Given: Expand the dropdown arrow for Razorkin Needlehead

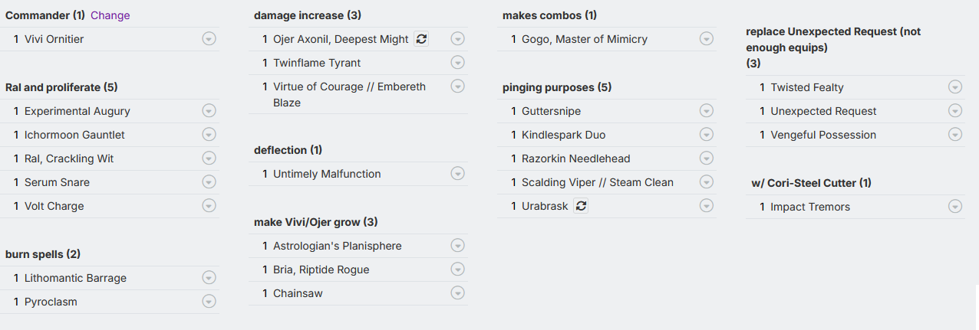Looking at the screenshot, I should 707,158.
